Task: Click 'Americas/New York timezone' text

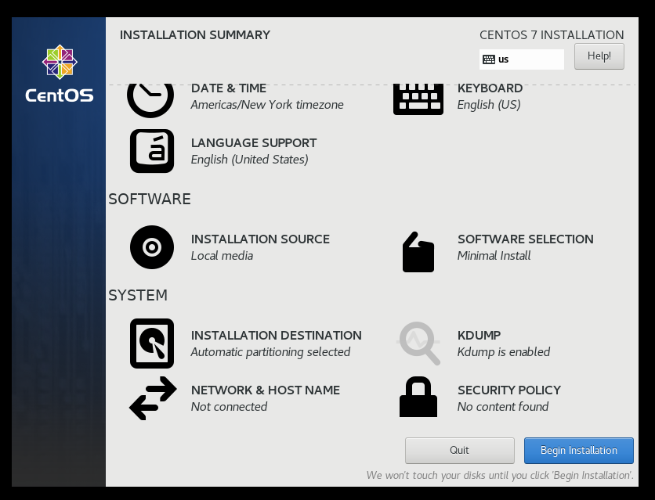Action: click(267, 105)
